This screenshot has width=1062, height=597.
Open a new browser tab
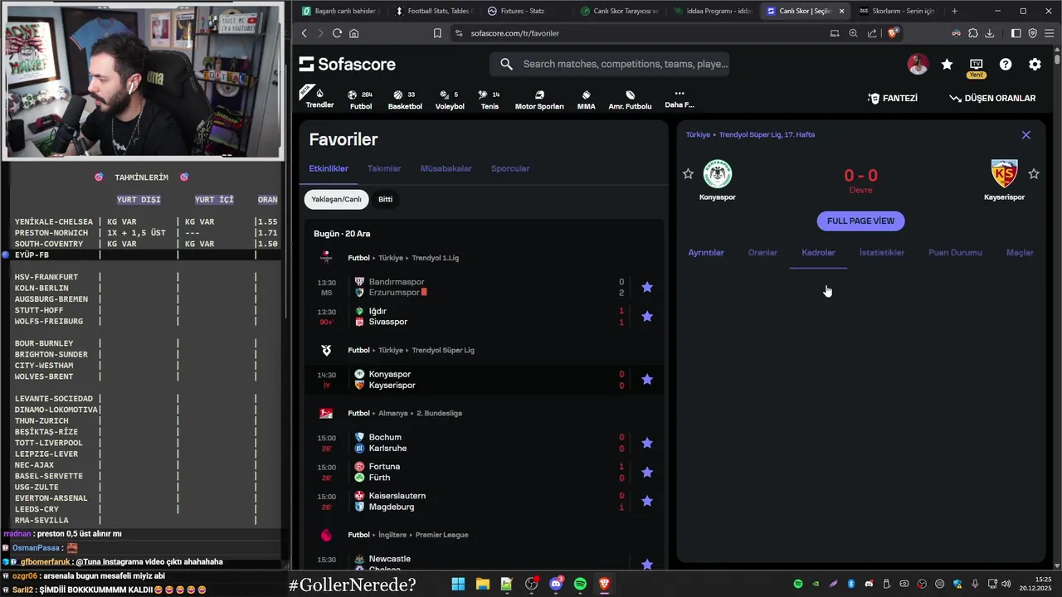954,11
